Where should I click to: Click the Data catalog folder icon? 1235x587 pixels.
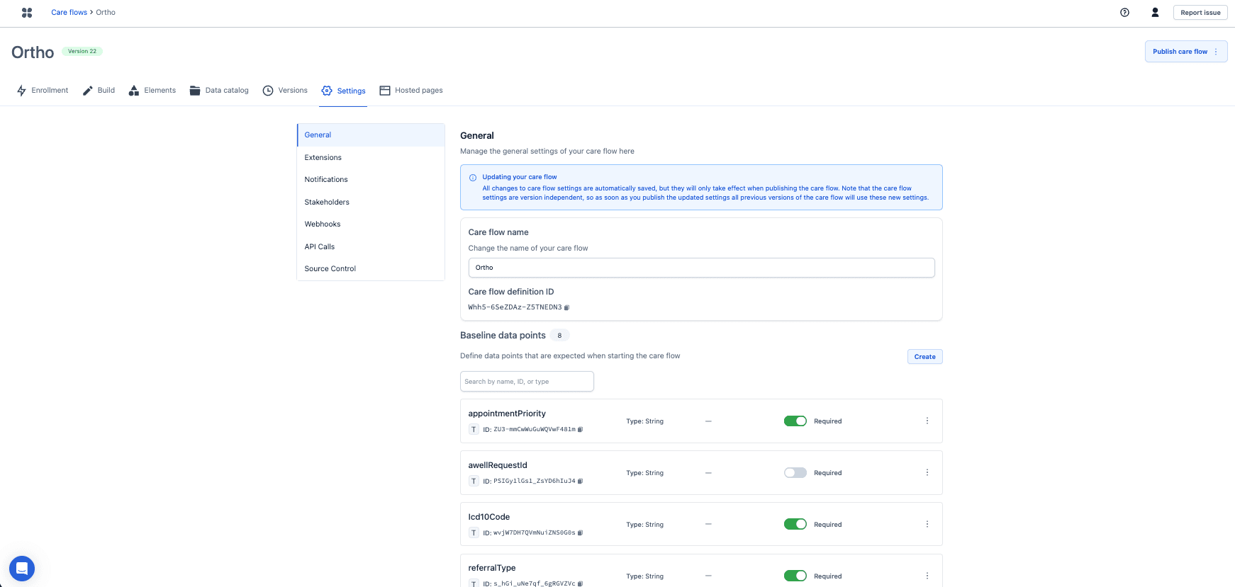pos(195,91)
